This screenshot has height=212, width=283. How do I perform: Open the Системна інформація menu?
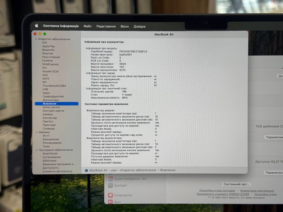61,26
